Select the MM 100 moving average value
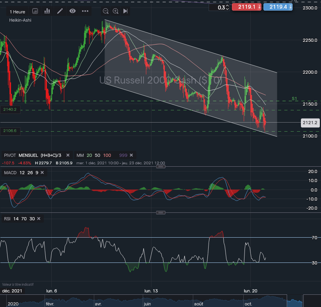 coord(107,155)
